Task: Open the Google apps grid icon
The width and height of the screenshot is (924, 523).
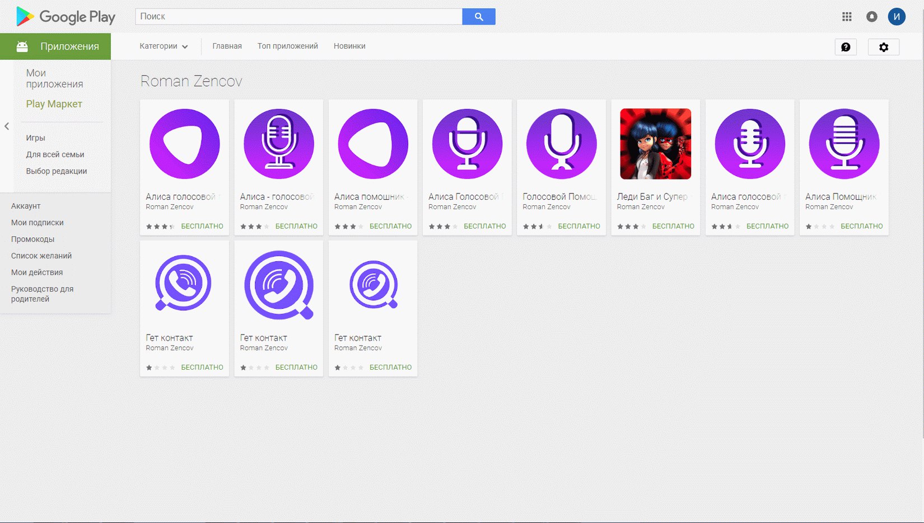Action: 847,17
